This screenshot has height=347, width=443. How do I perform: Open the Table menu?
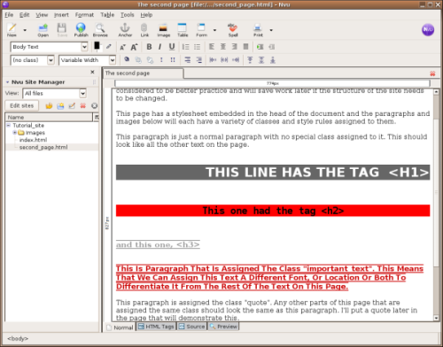[x=107, y=15]
